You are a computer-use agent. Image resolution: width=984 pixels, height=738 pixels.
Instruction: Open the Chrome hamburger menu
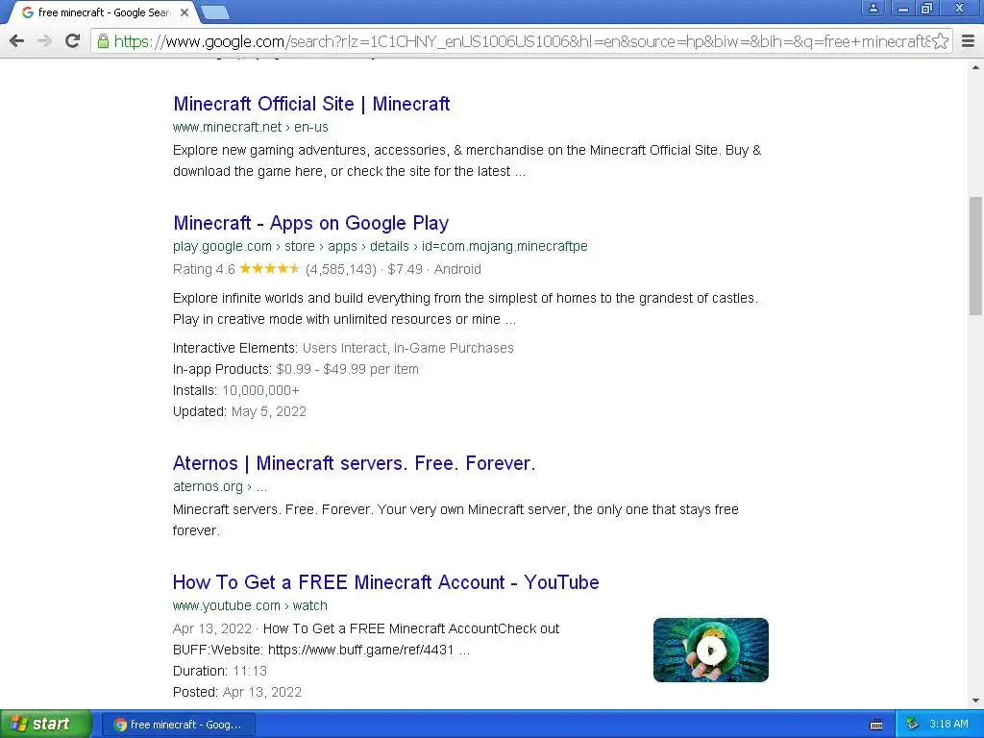click(969, 41)
